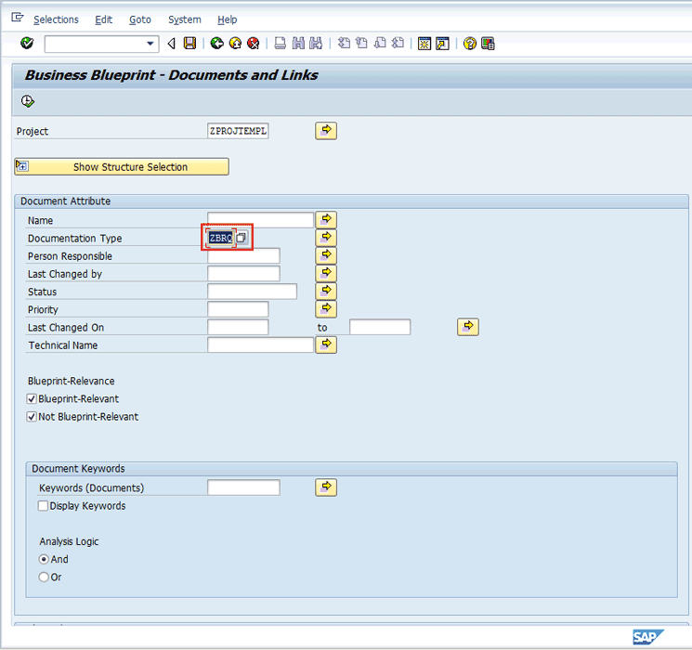
Task: Click the Find Next binoculars icon
Action: tap(316, 44)
